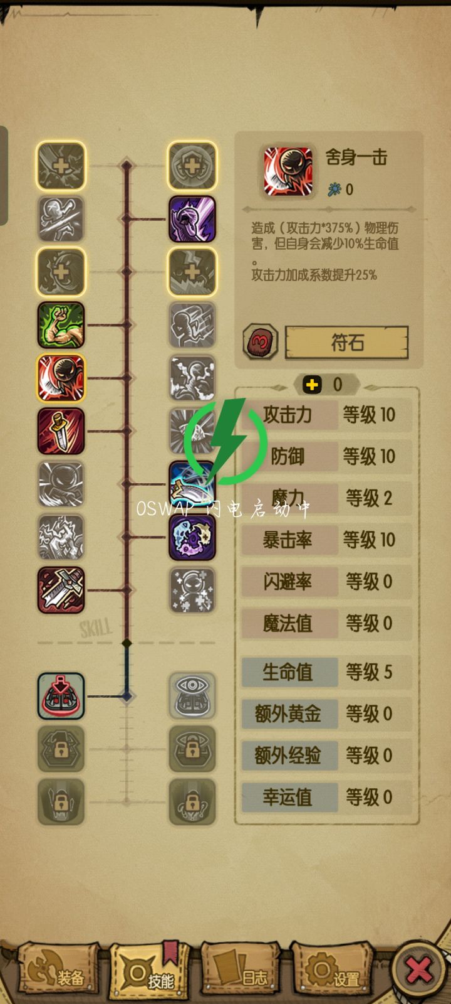Viewport: 451px width, 1004px height.
Task: Click the yellow plus stat points badge
Action: click(x=312, y=384)
